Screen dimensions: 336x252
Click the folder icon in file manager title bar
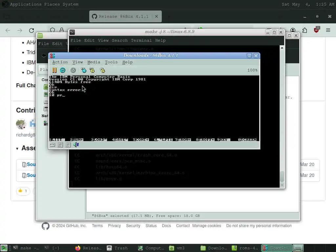40,35
